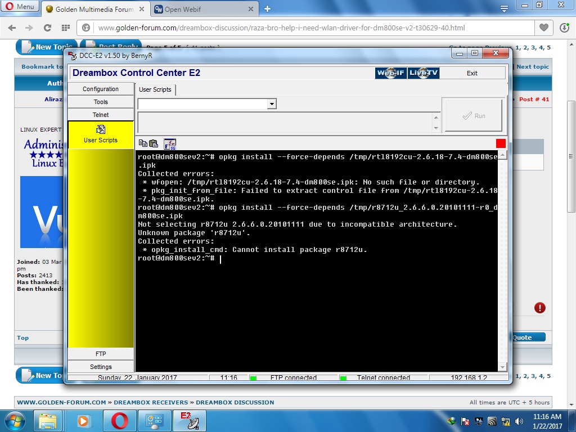Click the green FTP connected status indicator
Screen dimensions: 576x432
click(253, 377)
